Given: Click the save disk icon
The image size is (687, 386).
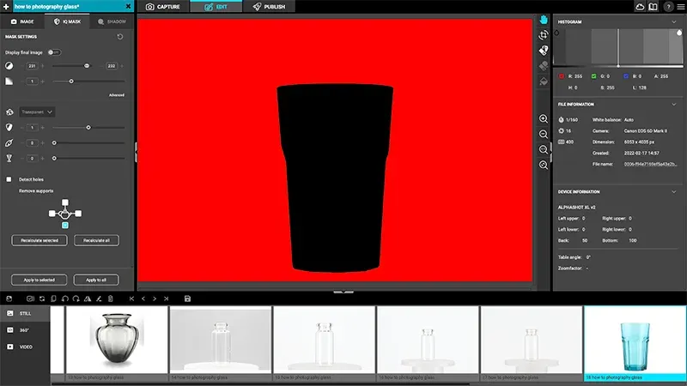Looking at the screenshot, I should point(187,299).
